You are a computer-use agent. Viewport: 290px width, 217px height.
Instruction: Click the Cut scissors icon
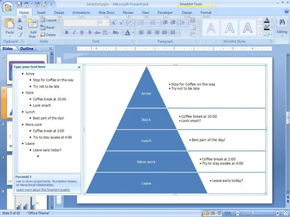tap(20, 20)
